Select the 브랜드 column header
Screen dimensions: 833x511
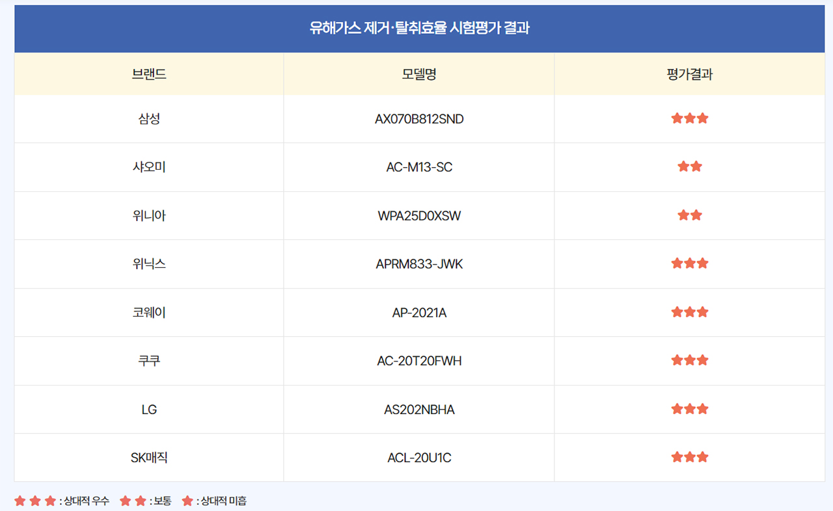click(149, 74)
